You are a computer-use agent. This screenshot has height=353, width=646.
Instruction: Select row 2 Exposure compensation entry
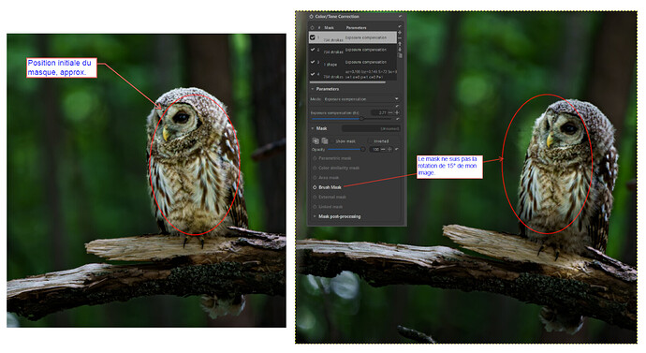coord(366,50)
